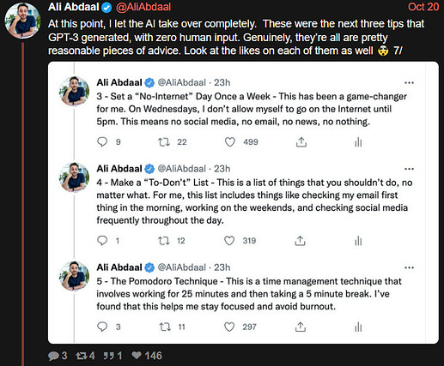The image size is (444, 366).
Task: Open Ali Abdaal's large profile avatar
Action: 23,21
